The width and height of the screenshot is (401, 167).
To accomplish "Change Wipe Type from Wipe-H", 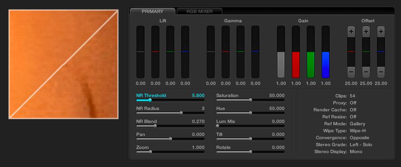I will pyautogui.click(x=358, y=130).
